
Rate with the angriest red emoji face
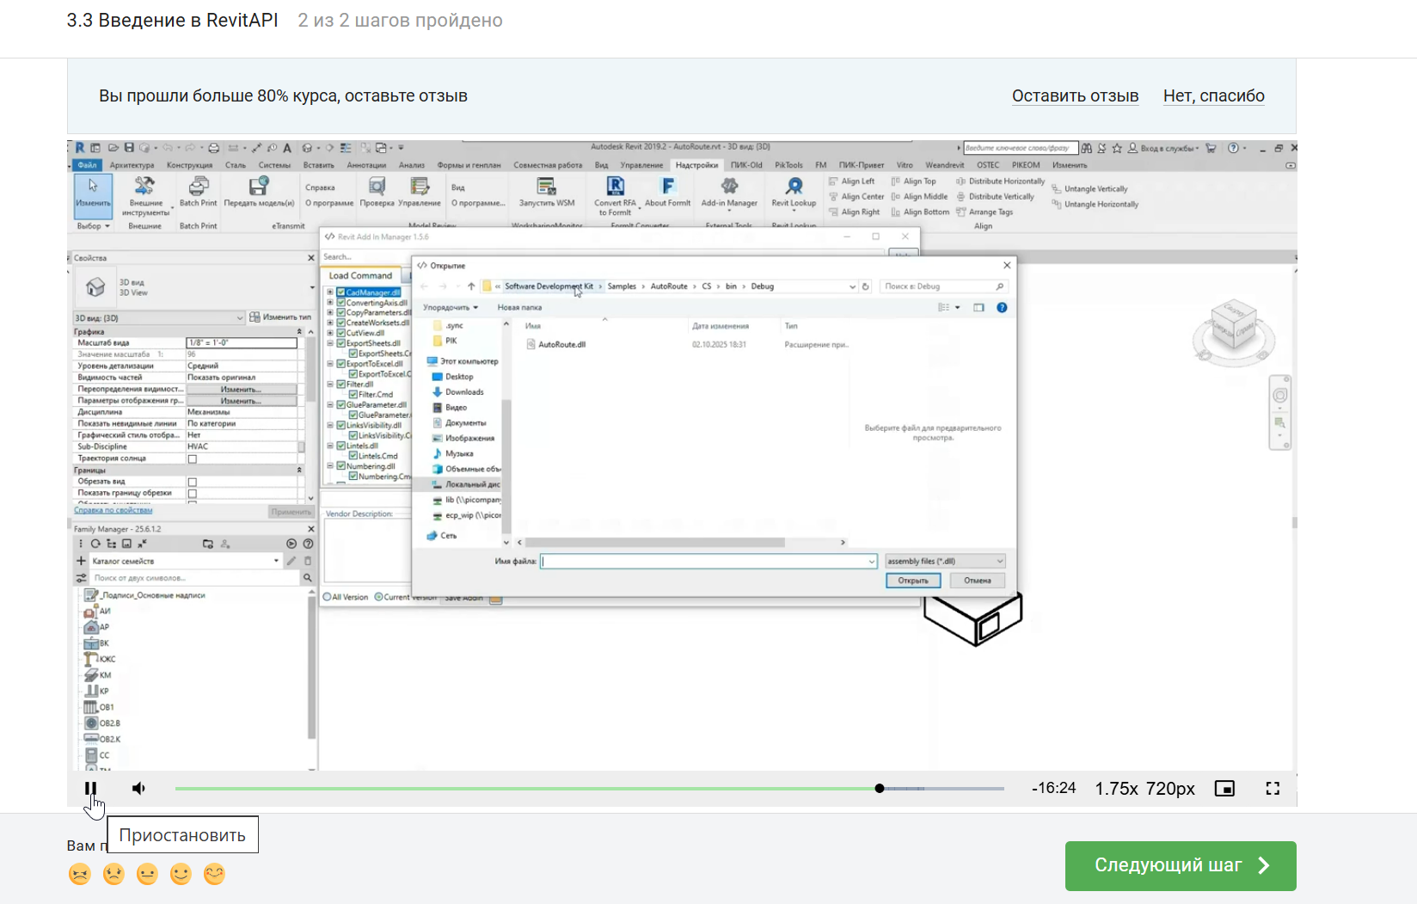[79, 874]
